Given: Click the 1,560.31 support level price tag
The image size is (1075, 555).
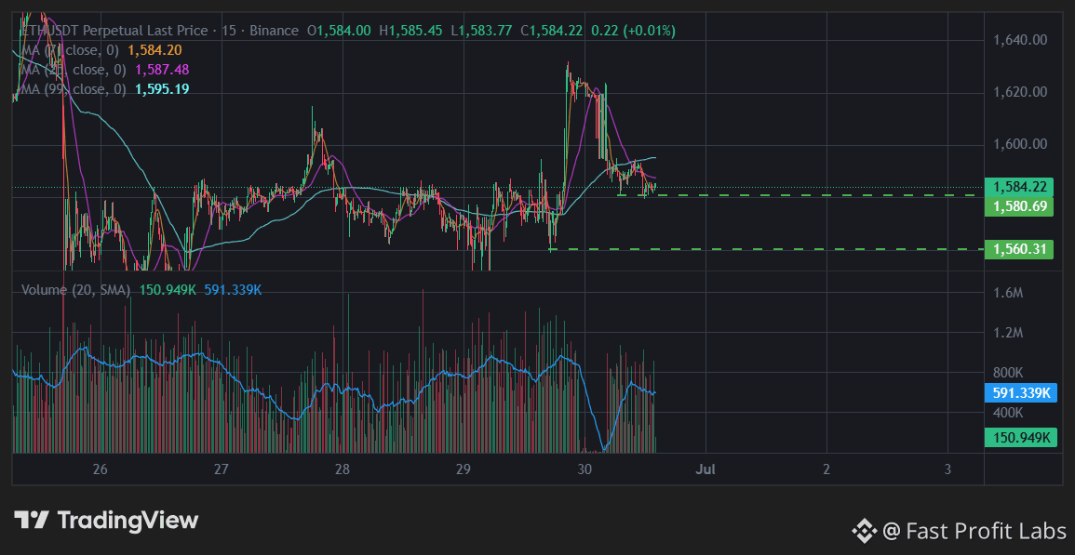Looking at the screenshot, I should [1019, 249].
